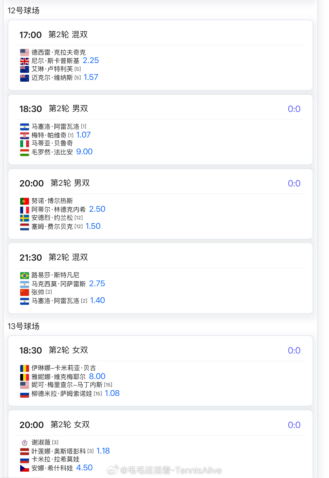Select odds 1.07 for 梅特·帕维奇 pair
This screenshot has height=478, width=329.
83,135
